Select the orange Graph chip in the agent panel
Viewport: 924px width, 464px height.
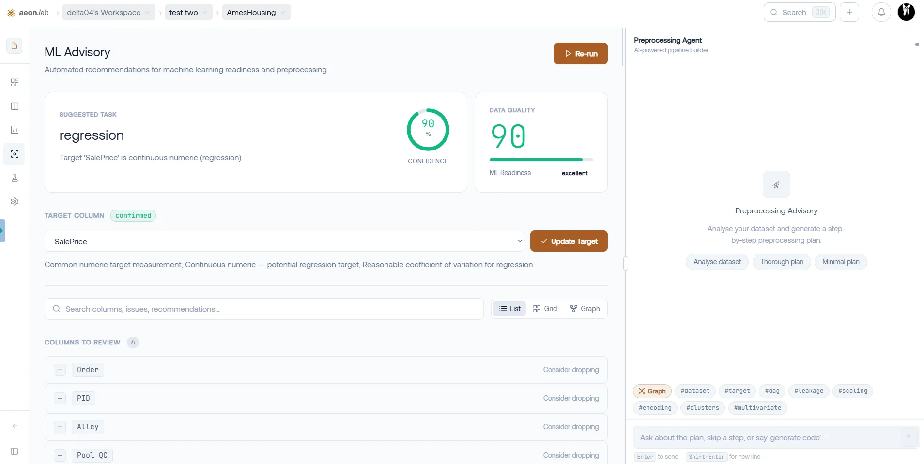coord(652,391)
